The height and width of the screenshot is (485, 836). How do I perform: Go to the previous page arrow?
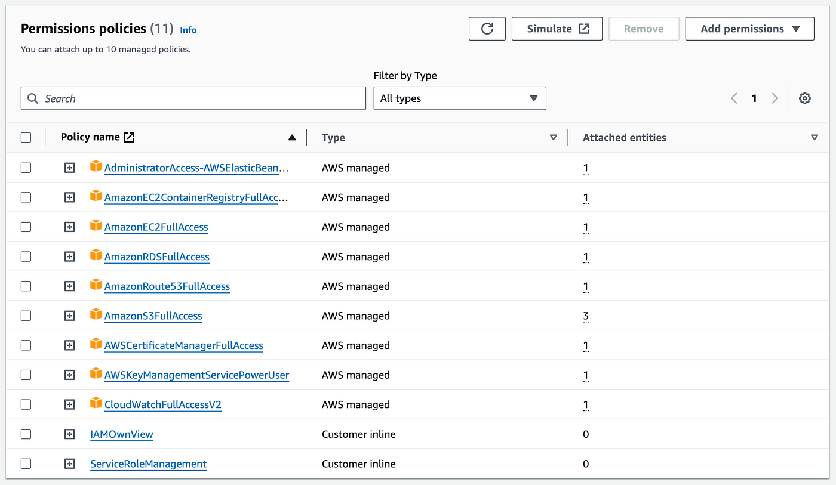(x=734, y=98)
